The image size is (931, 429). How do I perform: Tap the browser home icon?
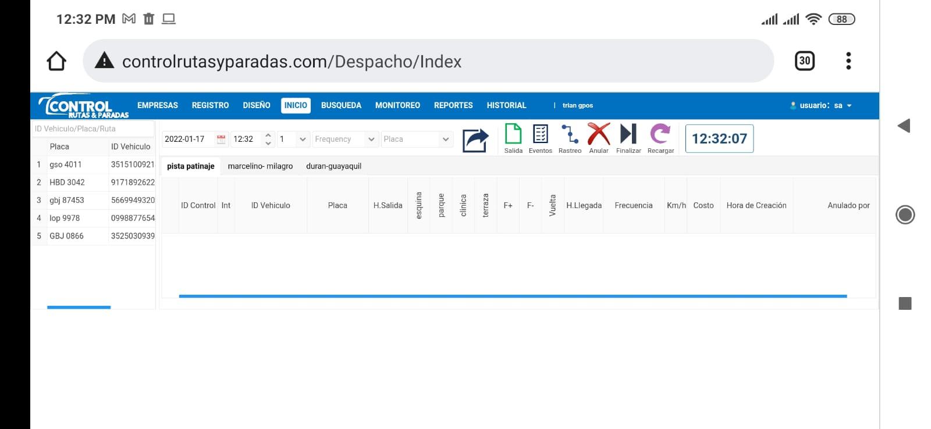tap(56, 61)
